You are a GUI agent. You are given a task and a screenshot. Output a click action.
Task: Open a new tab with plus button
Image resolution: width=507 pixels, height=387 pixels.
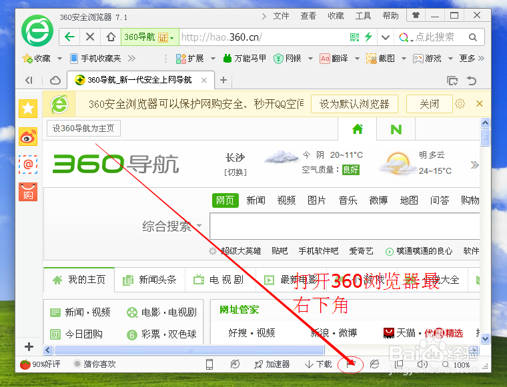click(x=223, y=80)
